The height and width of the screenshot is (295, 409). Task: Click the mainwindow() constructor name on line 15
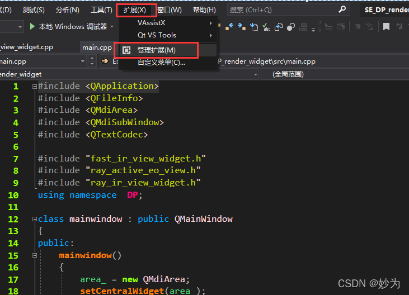tap(85, 255)
